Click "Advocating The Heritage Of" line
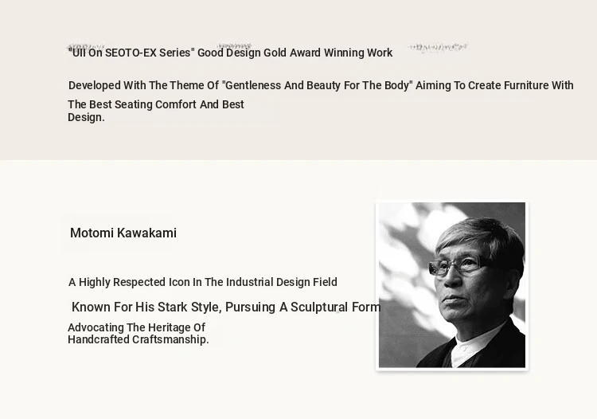The height and width of the screenshot is (419, 597). tap(136, 328)
